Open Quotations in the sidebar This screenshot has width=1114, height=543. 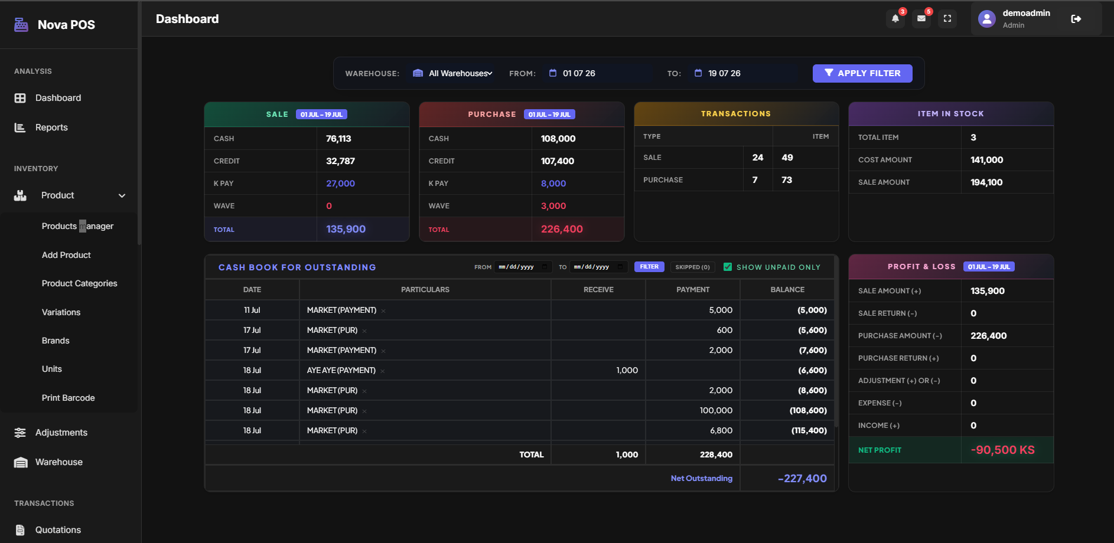[58, 530]
